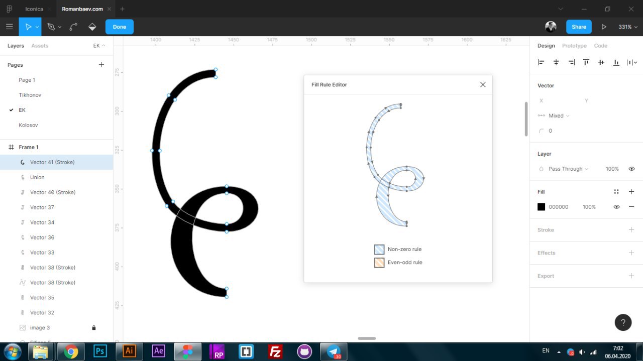Switch to the Code tab
Image resolution: width=643 pixels, height=361 pixels.
pos(601,46)
